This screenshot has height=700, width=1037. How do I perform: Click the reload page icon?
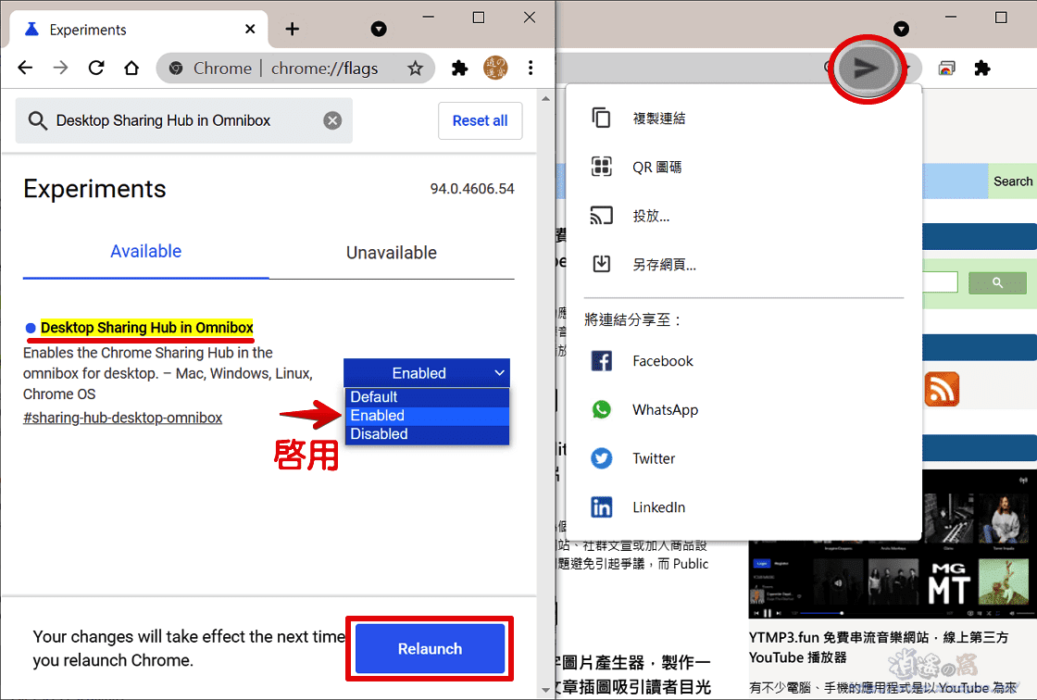point(95,68)
